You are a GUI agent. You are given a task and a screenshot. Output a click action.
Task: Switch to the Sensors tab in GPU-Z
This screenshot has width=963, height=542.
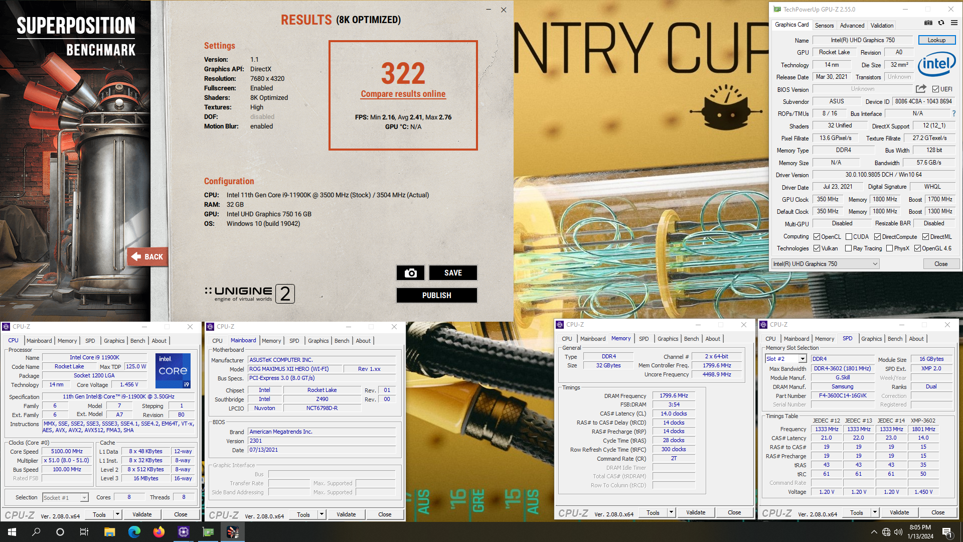pyautogui.click(x=824, y=25)
